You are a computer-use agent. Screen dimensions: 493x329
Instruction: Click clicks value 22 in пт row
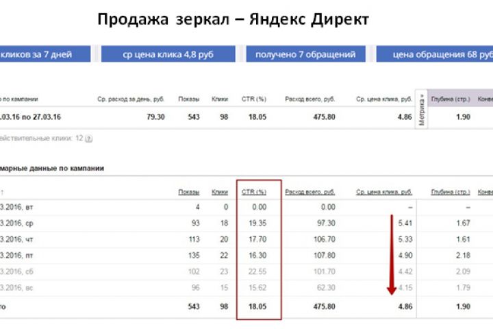pyautogui.click(x=224, y=256)
